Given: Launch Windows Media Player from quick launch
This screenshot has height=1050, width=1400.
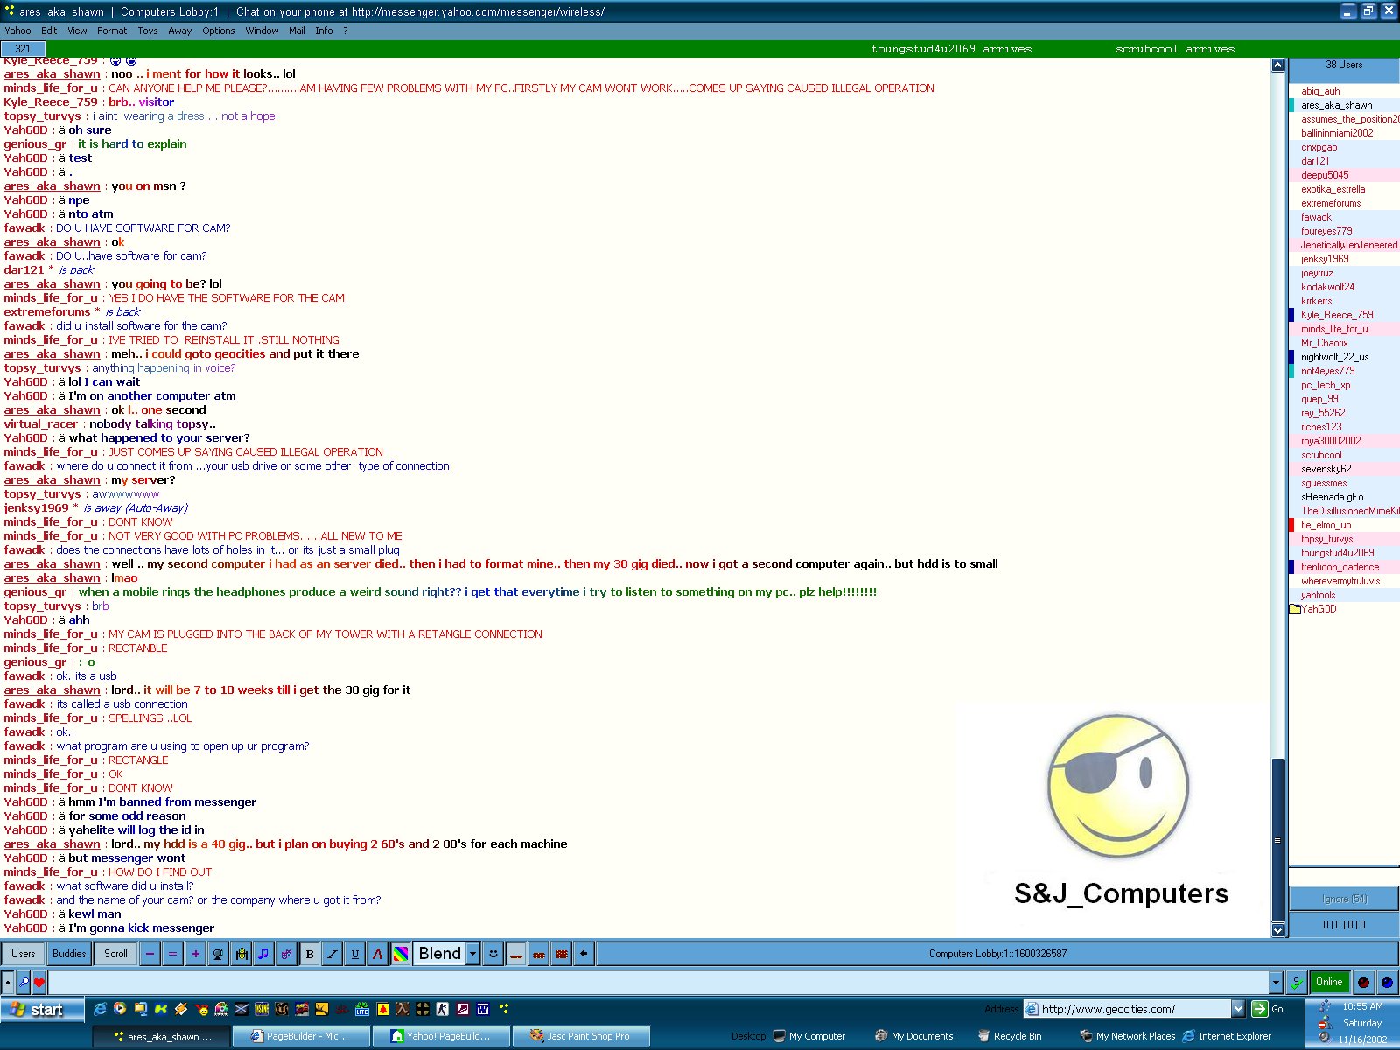Looking at the screenshot, I should coord(120,1009).
